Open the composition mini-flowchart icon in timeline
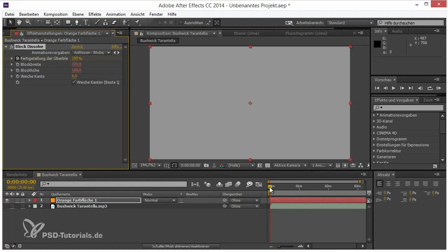 pos(195,184)
